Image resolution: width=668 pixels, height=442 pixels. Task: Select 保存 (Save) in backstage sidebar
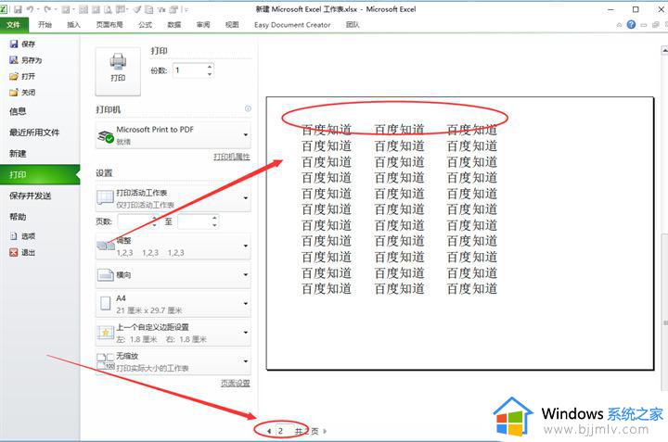coord(22,44)
